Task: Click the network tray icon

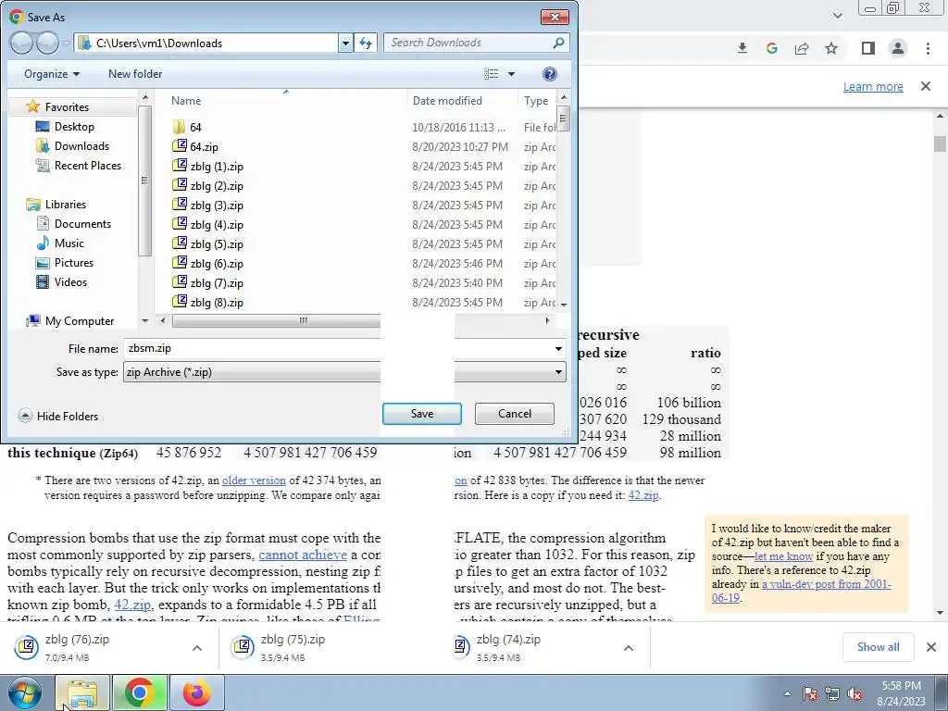Action: 832,693
